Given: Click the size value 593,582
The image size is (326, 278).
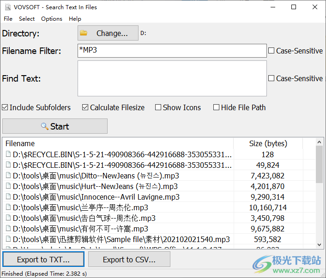Looking at the screenshot, I should coord(267,239).
